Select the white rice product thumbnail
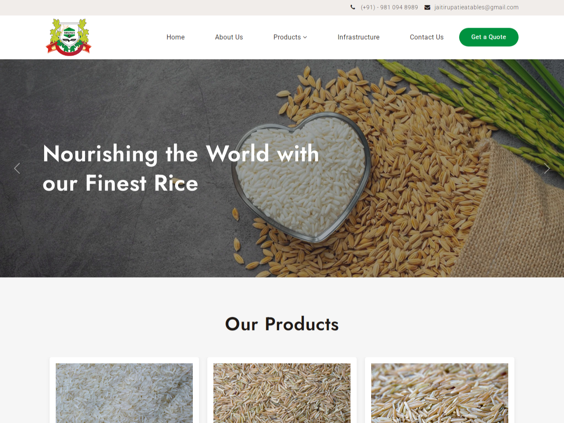The width and height of the screenshot is (564, 423). tap(124, 393)
